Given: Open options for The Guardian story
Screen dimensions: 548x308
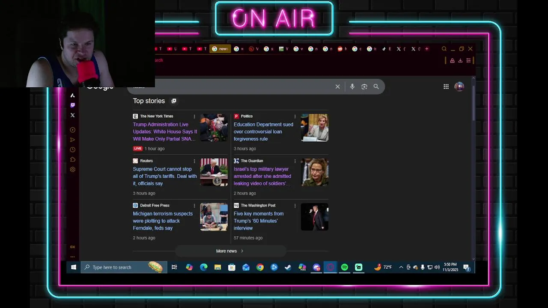Looking at the screenshot, I should pyautogui.click(x=295, y=161).
